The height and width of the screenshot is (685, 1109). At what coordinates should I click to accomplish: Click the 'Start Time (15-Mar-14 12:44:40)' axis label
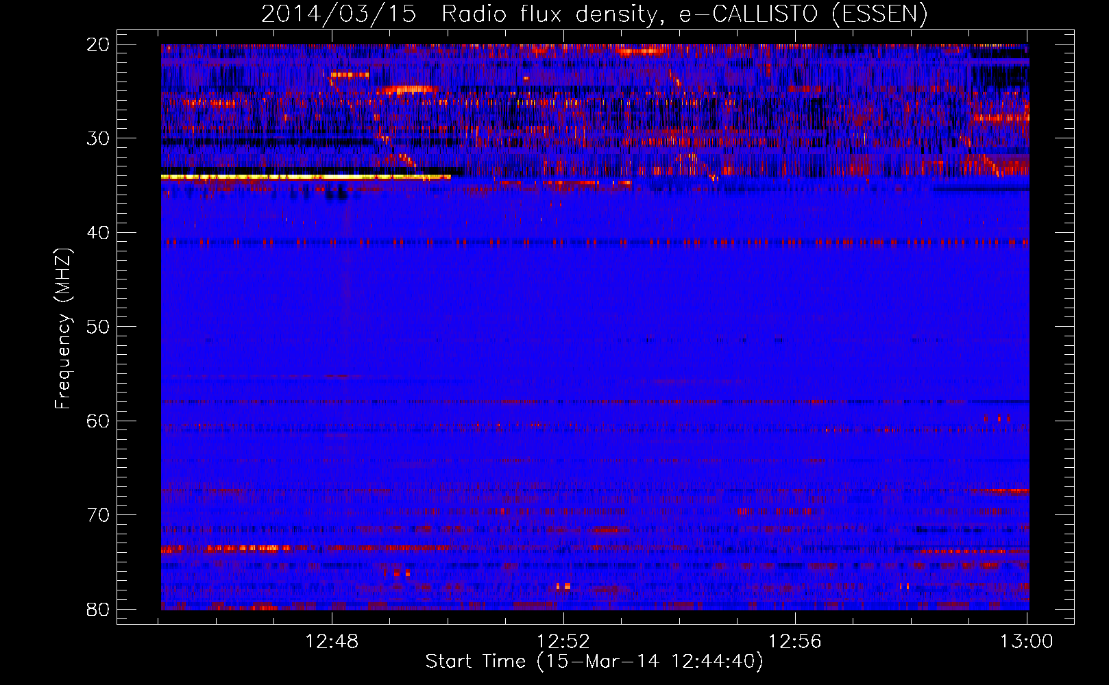coord(594,662)
